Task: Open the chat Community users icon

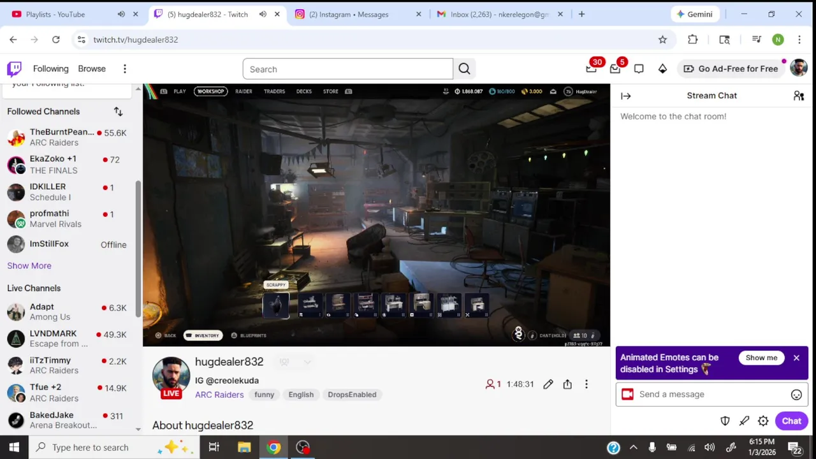Action: click(798, 96)
